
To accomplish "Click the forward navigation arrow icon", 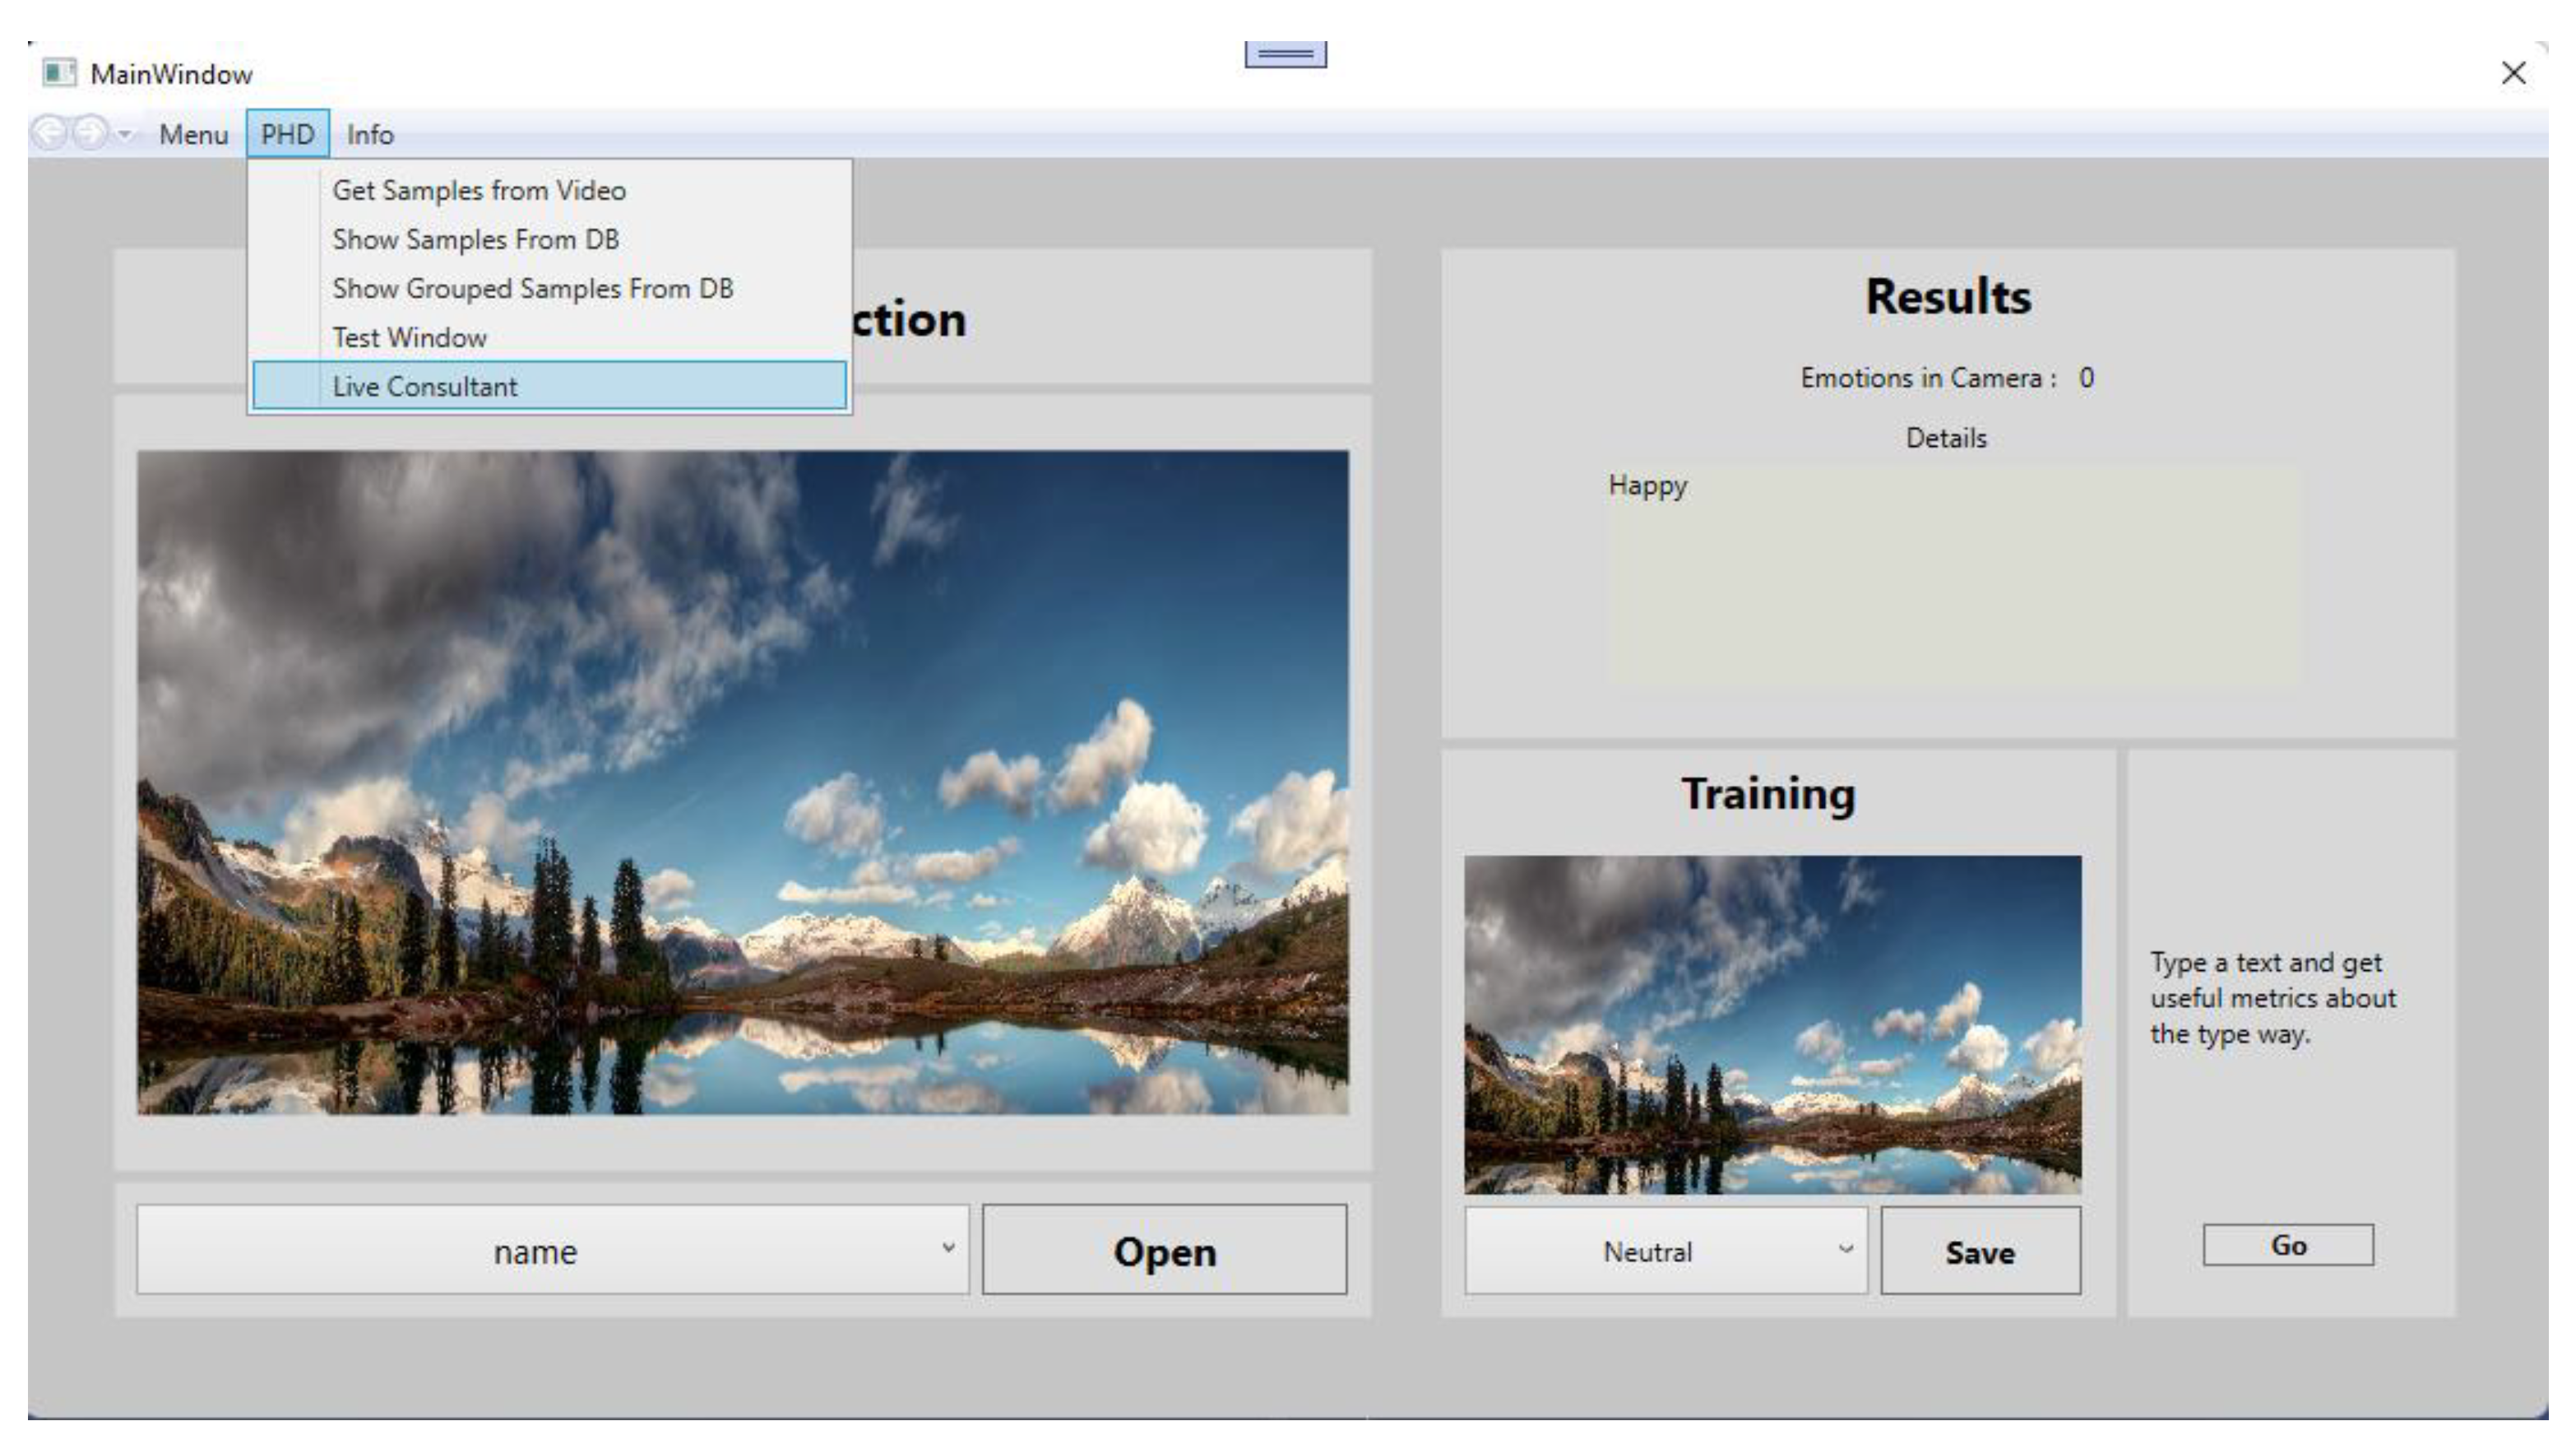I will [90, 133].
